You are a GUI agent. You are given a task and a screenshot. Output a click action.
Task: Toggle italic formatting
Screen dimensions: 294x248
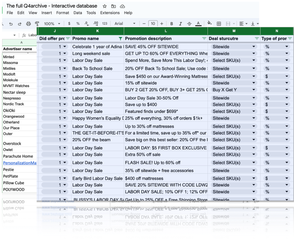181,24
